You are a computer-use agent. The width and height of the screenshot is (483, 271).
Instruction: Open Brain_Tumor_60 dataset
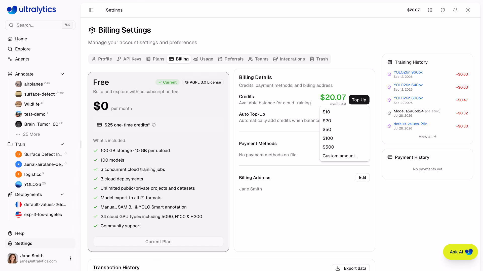tap(42, 124)
